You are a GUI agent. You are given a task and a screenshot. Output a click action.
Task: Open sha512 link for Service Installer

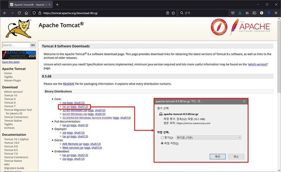[x=125, y=118]
